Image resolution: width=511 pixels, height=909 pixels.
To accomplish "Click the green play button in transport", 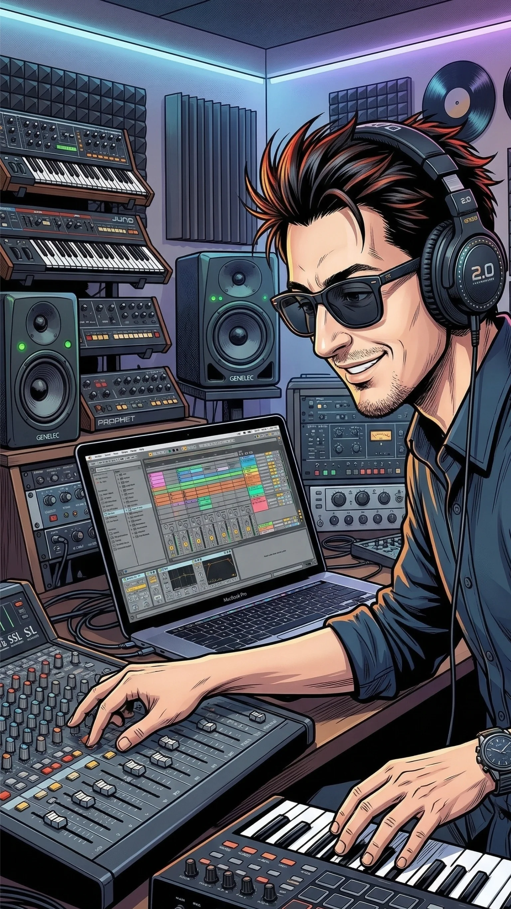I will pos(169,451).
